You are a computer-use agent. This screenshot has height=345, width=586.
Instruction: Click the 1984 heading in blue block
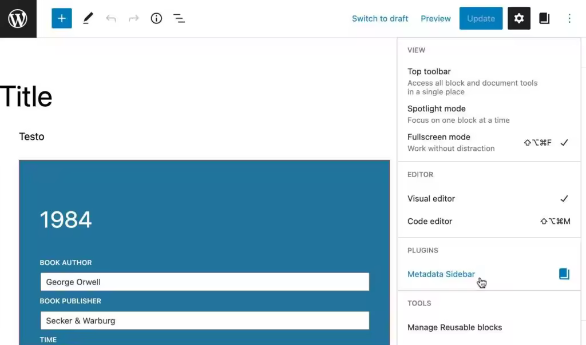(66, 219)
